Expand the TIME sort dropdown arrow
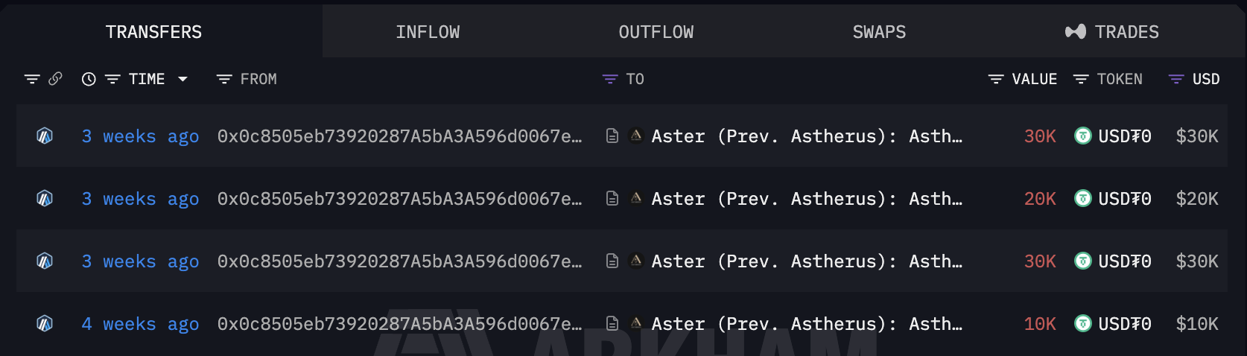The height and width of the screenshot is (356, 1247). click(x=183, y=79)
